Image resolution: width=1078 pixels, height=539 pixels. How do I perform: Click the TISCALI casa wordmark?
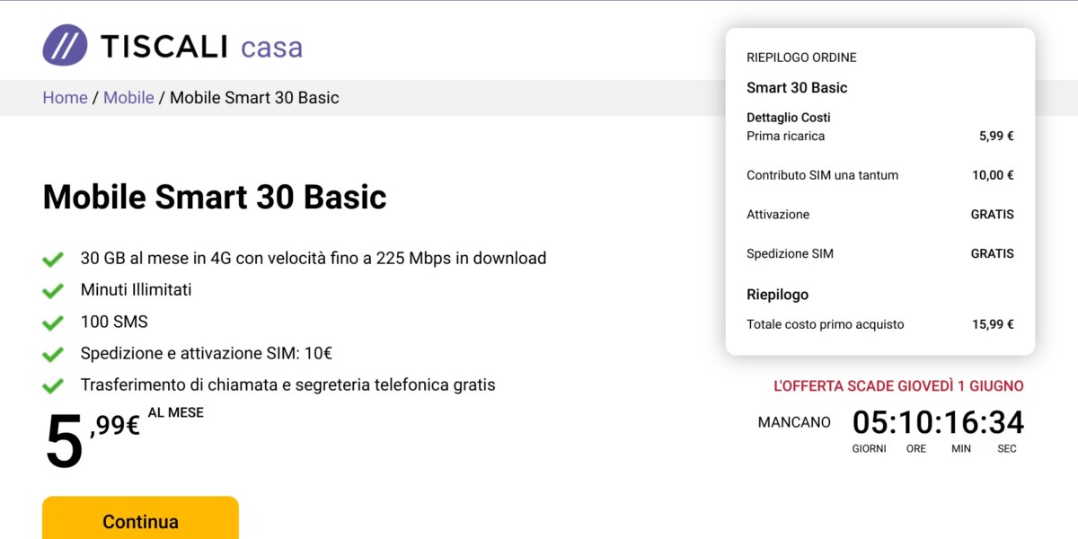pyautogui.click(x=201, y=47)
